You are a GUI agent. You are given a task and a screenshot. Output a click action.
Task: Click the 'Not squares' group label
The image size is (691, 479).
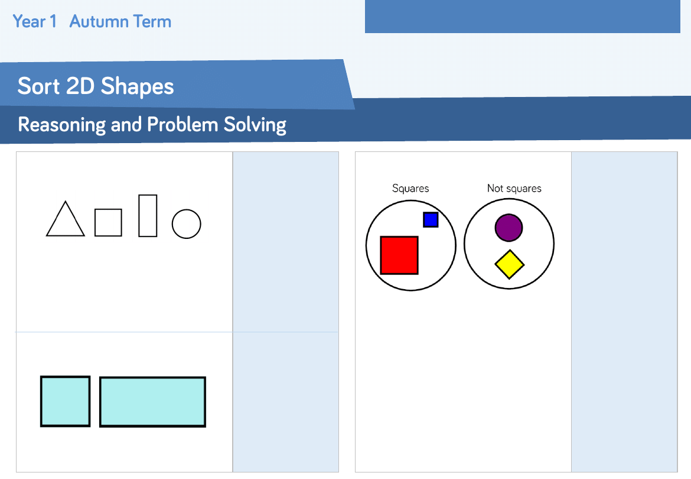click(514, 189)
